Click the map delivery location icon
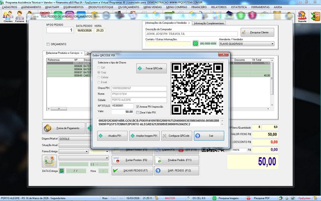 49,161
